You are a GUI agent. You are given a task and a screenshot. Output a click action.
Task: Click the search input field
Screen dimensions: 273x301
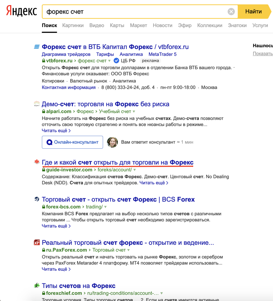(135, 12)
